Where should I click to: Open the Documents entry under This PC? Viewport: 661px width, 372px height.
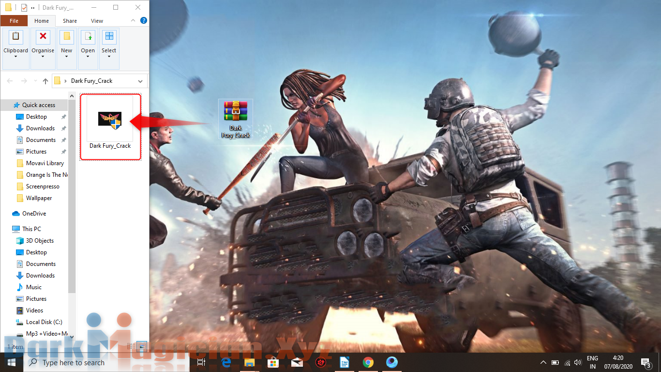click(41, 264)
